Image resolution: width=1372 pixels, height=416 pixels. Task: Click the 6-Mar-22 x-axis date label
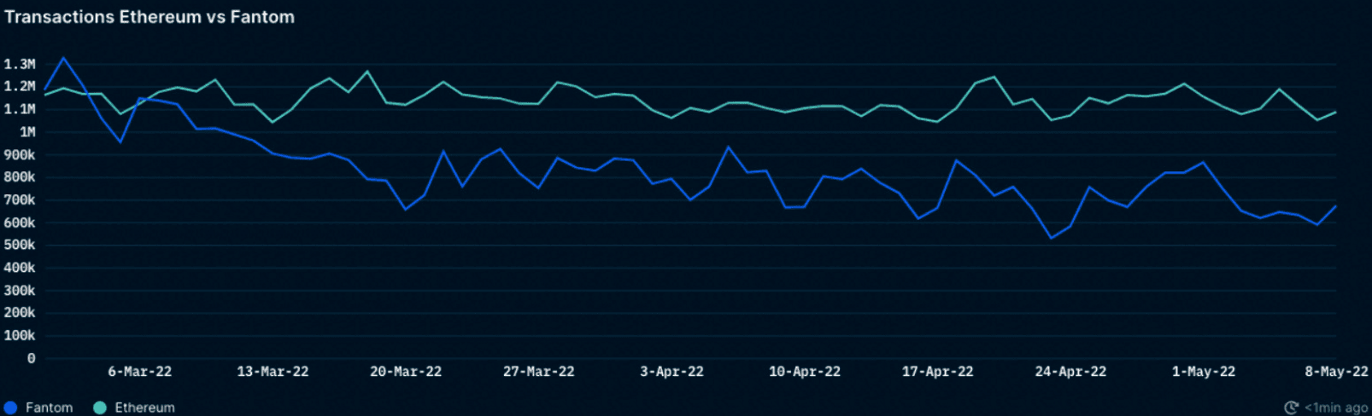coord(139,372)
